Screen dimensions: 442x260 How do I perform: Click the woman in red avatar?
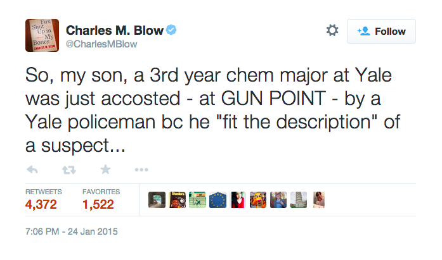238,200
